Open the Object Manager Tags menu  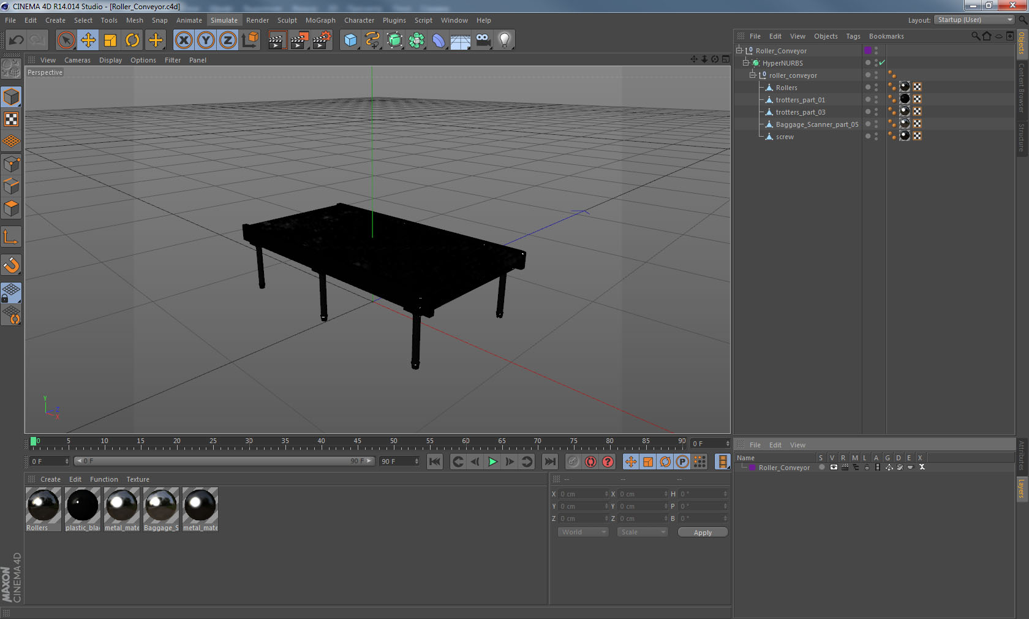[x=853, y=36]
